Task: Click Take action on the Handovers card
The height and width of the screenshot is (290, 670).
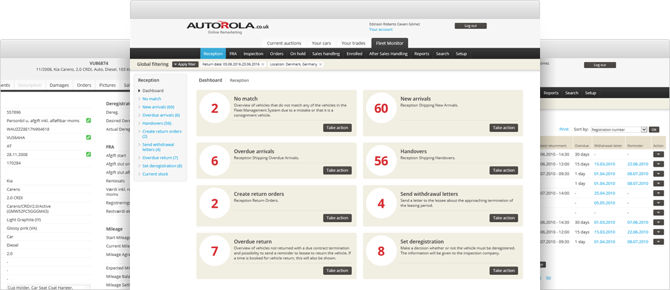Action: [503, 170]
